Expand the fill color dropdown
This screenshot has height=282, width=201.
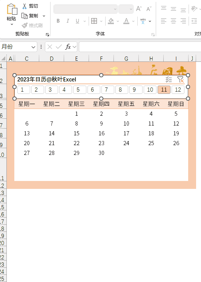[118, 21]
